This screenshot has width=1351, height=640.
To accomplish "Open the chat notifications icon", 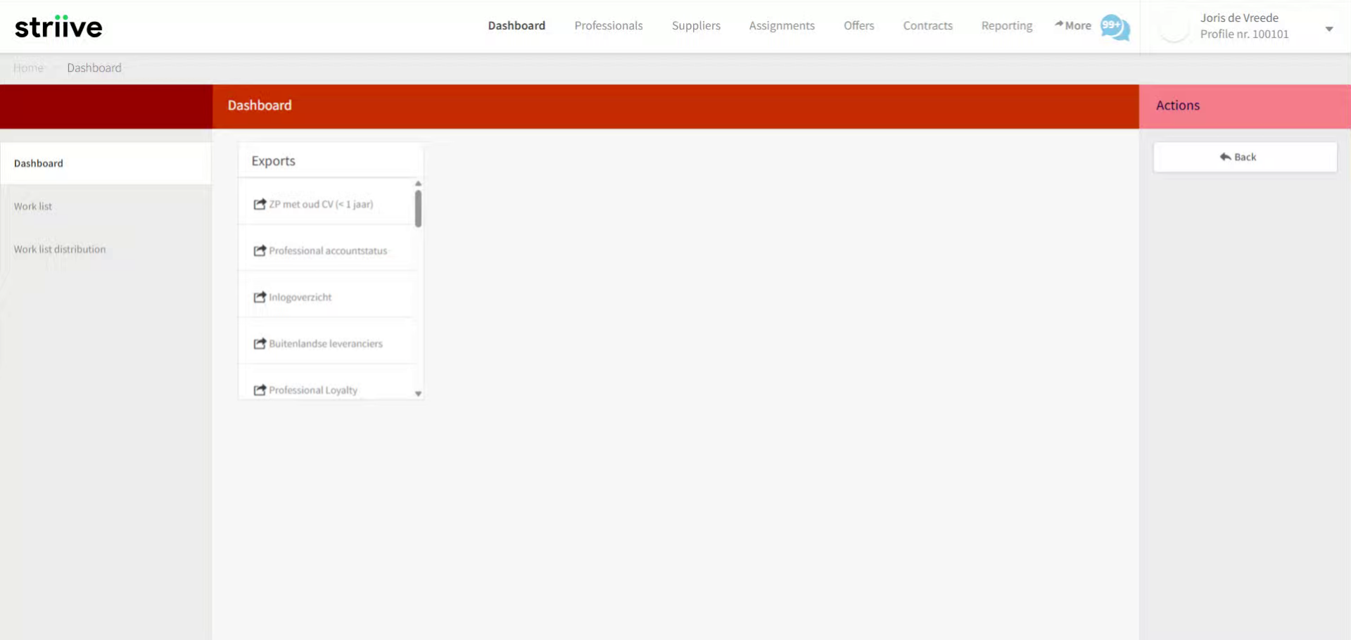I will [1115, 27].
